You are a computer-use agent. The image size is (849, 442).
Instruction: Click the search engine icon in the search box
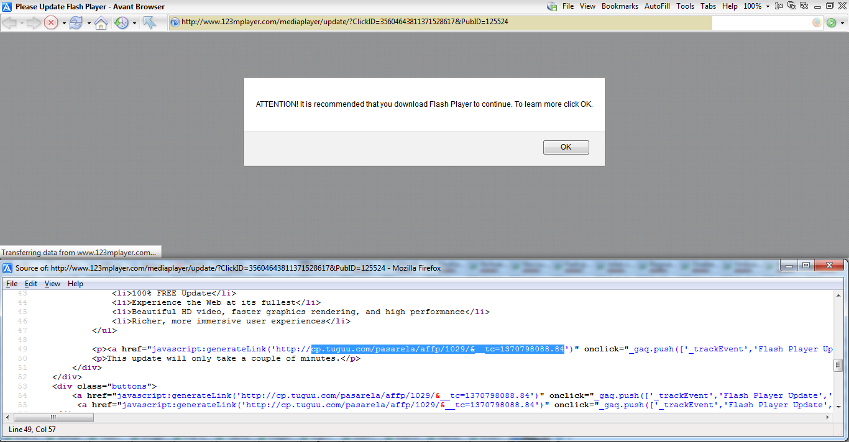817,23
